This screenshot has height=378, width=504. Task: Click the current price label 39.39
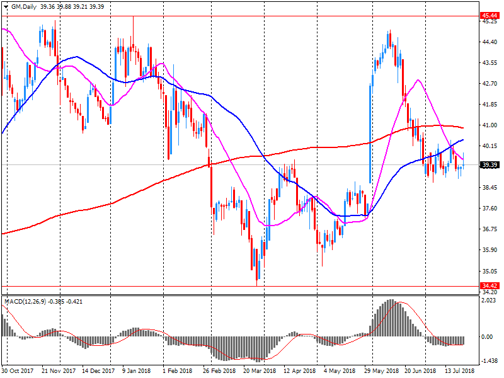point(490,165)
